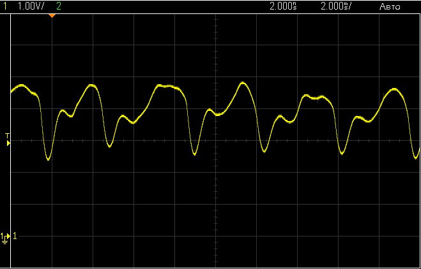Click the channel 1 indicator in header
The width and height of the screenshot is (421, 269).
(5, 6)
